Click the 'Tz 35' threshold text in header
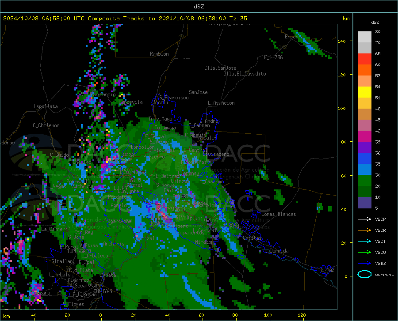This screenshot has height=321, width=398. (238, 19)
